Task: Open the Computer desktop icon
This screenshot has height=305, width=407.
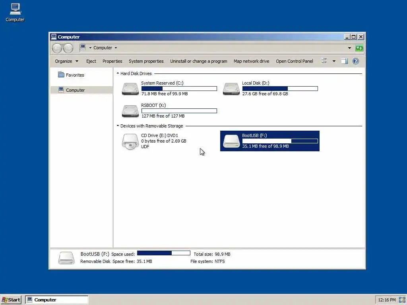Action: (15, 12)
